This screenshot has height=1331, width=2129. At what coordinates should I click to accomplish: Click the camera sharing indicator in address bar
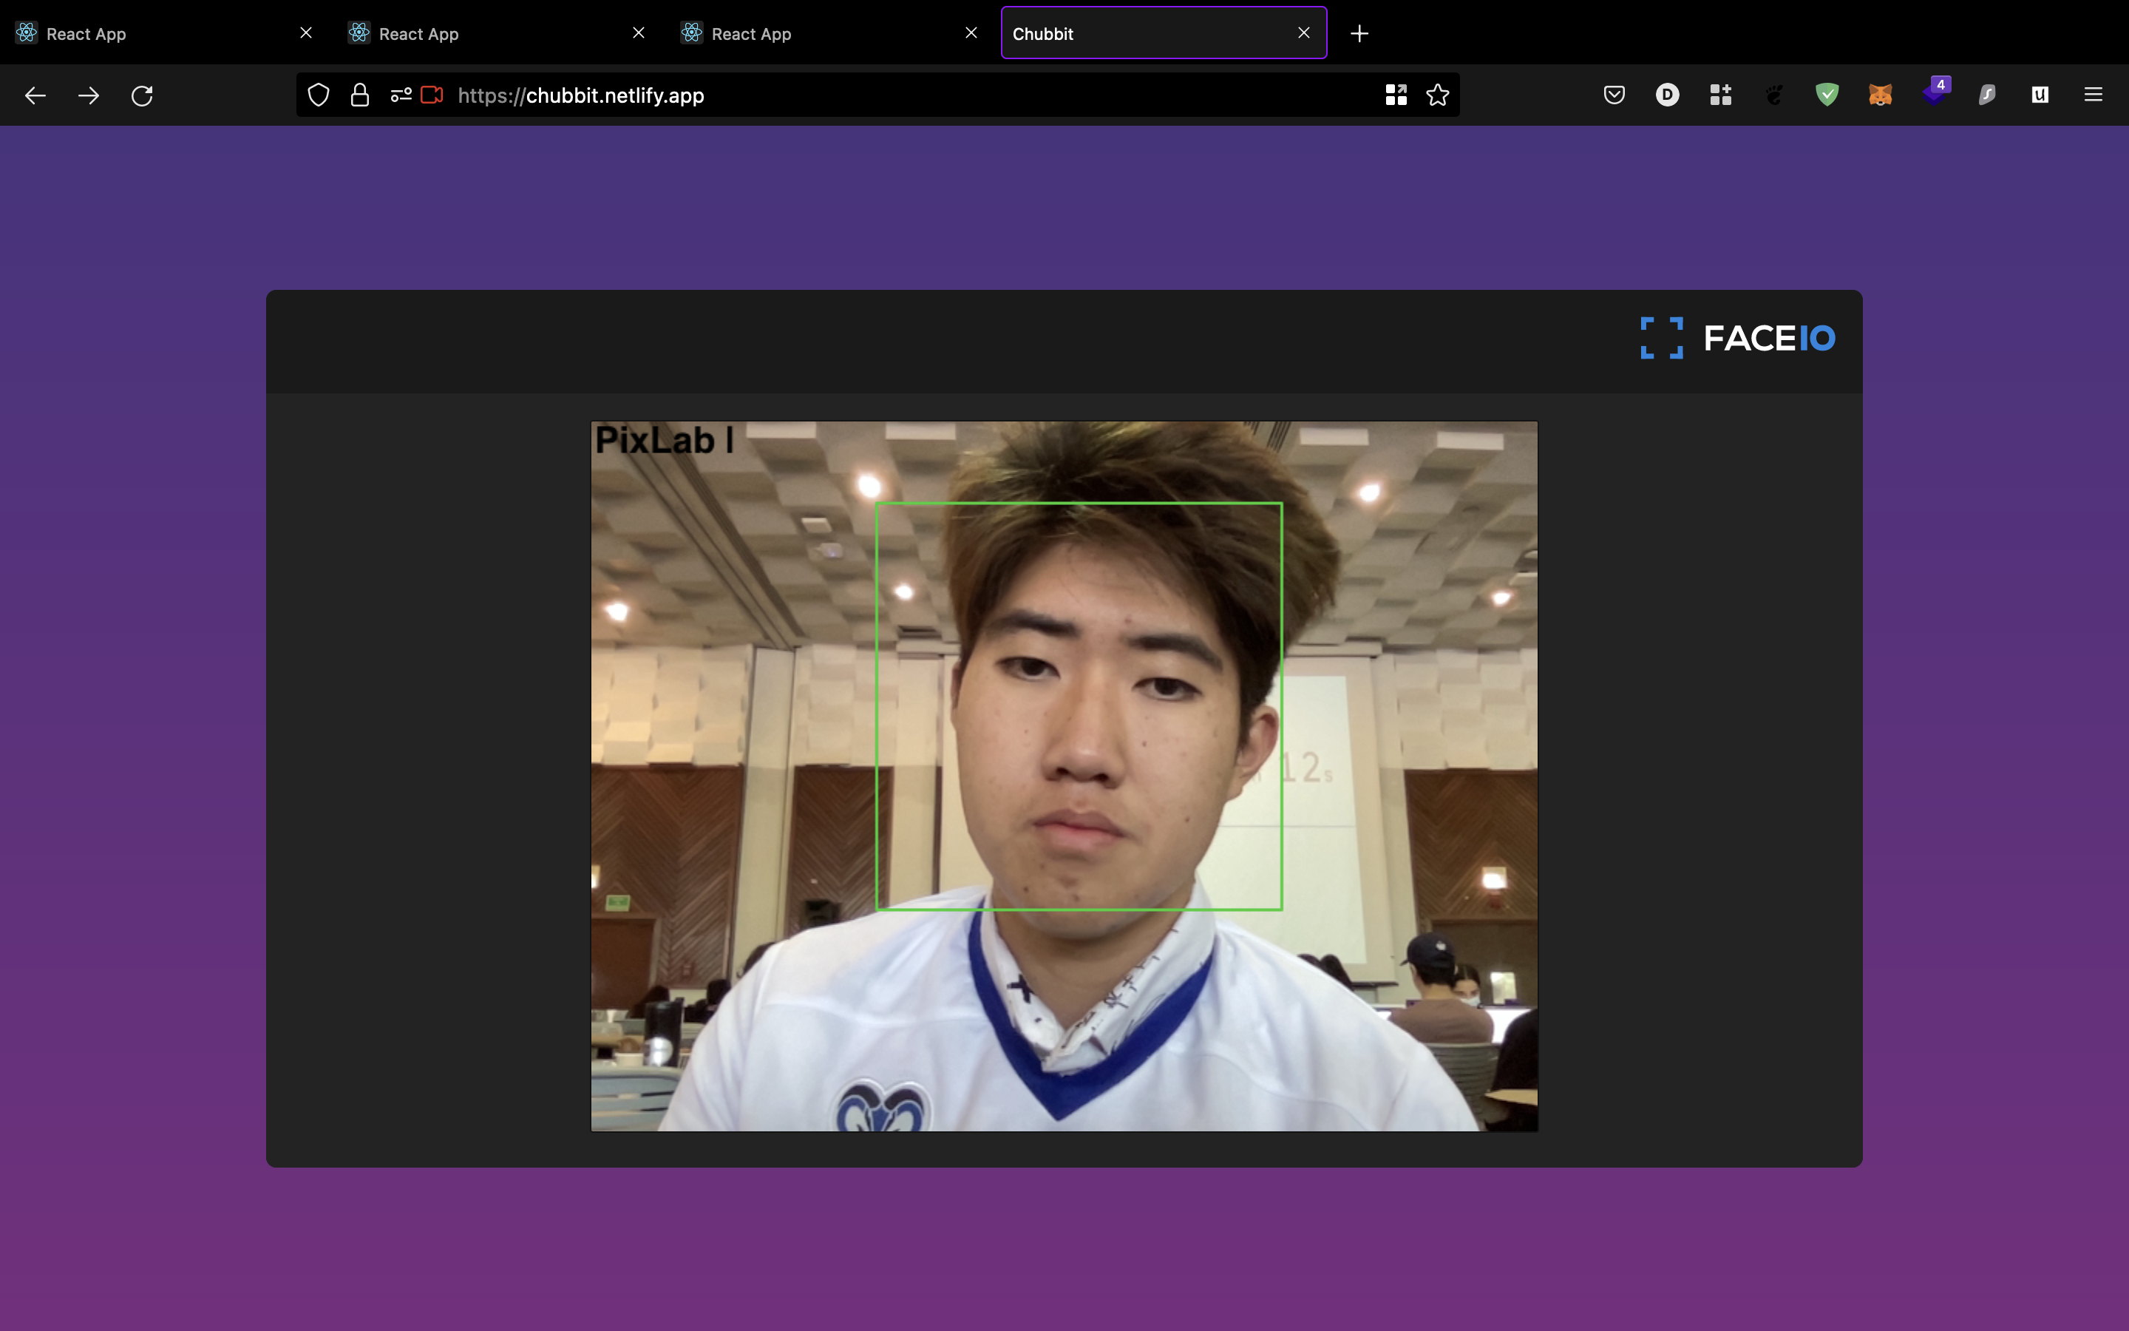[x=431, y=95]
